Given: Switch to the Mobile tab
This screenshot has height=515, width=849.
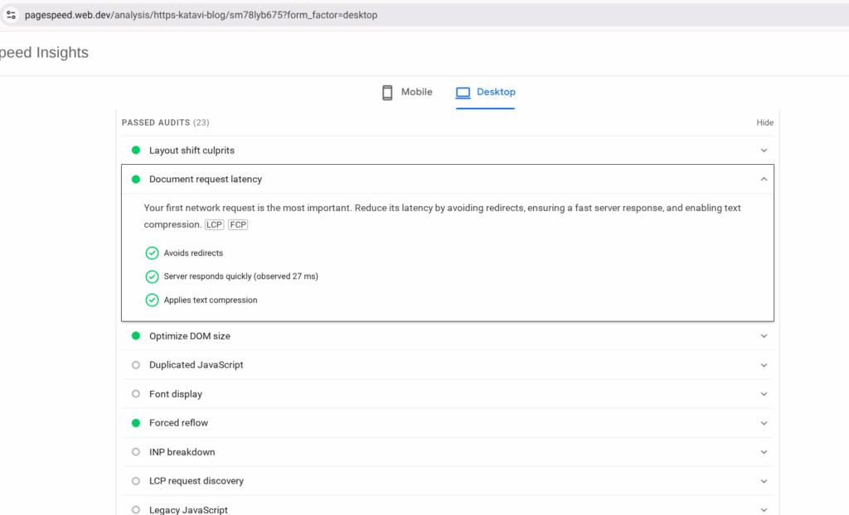Looking at the screenshot, I should 407,92.
